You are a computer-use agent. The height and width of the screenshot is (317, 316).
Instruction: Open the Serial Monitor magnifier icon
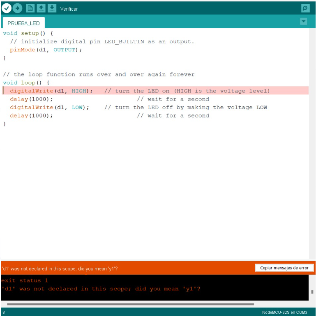305,8
